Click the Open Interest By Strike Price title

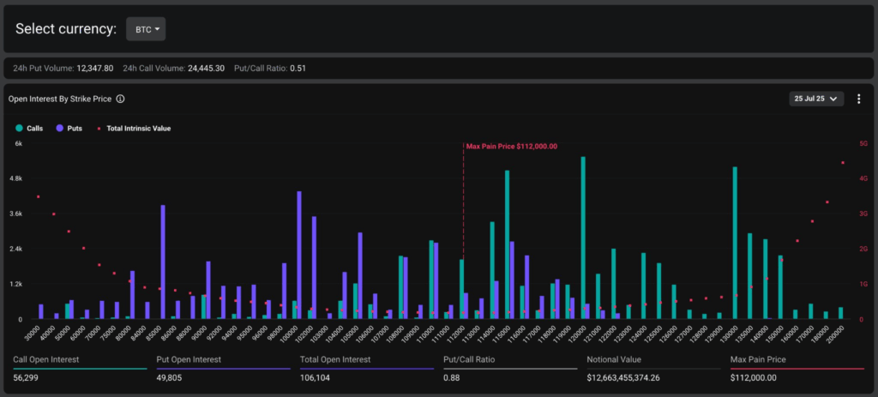pos(60,99)
